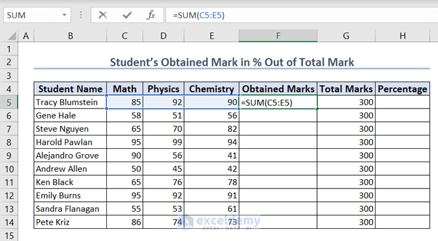Viewport: 438px width, 241px height.
Task: Select Tracy Blumstein's Math score cell
Action: [x=124, y=102]
